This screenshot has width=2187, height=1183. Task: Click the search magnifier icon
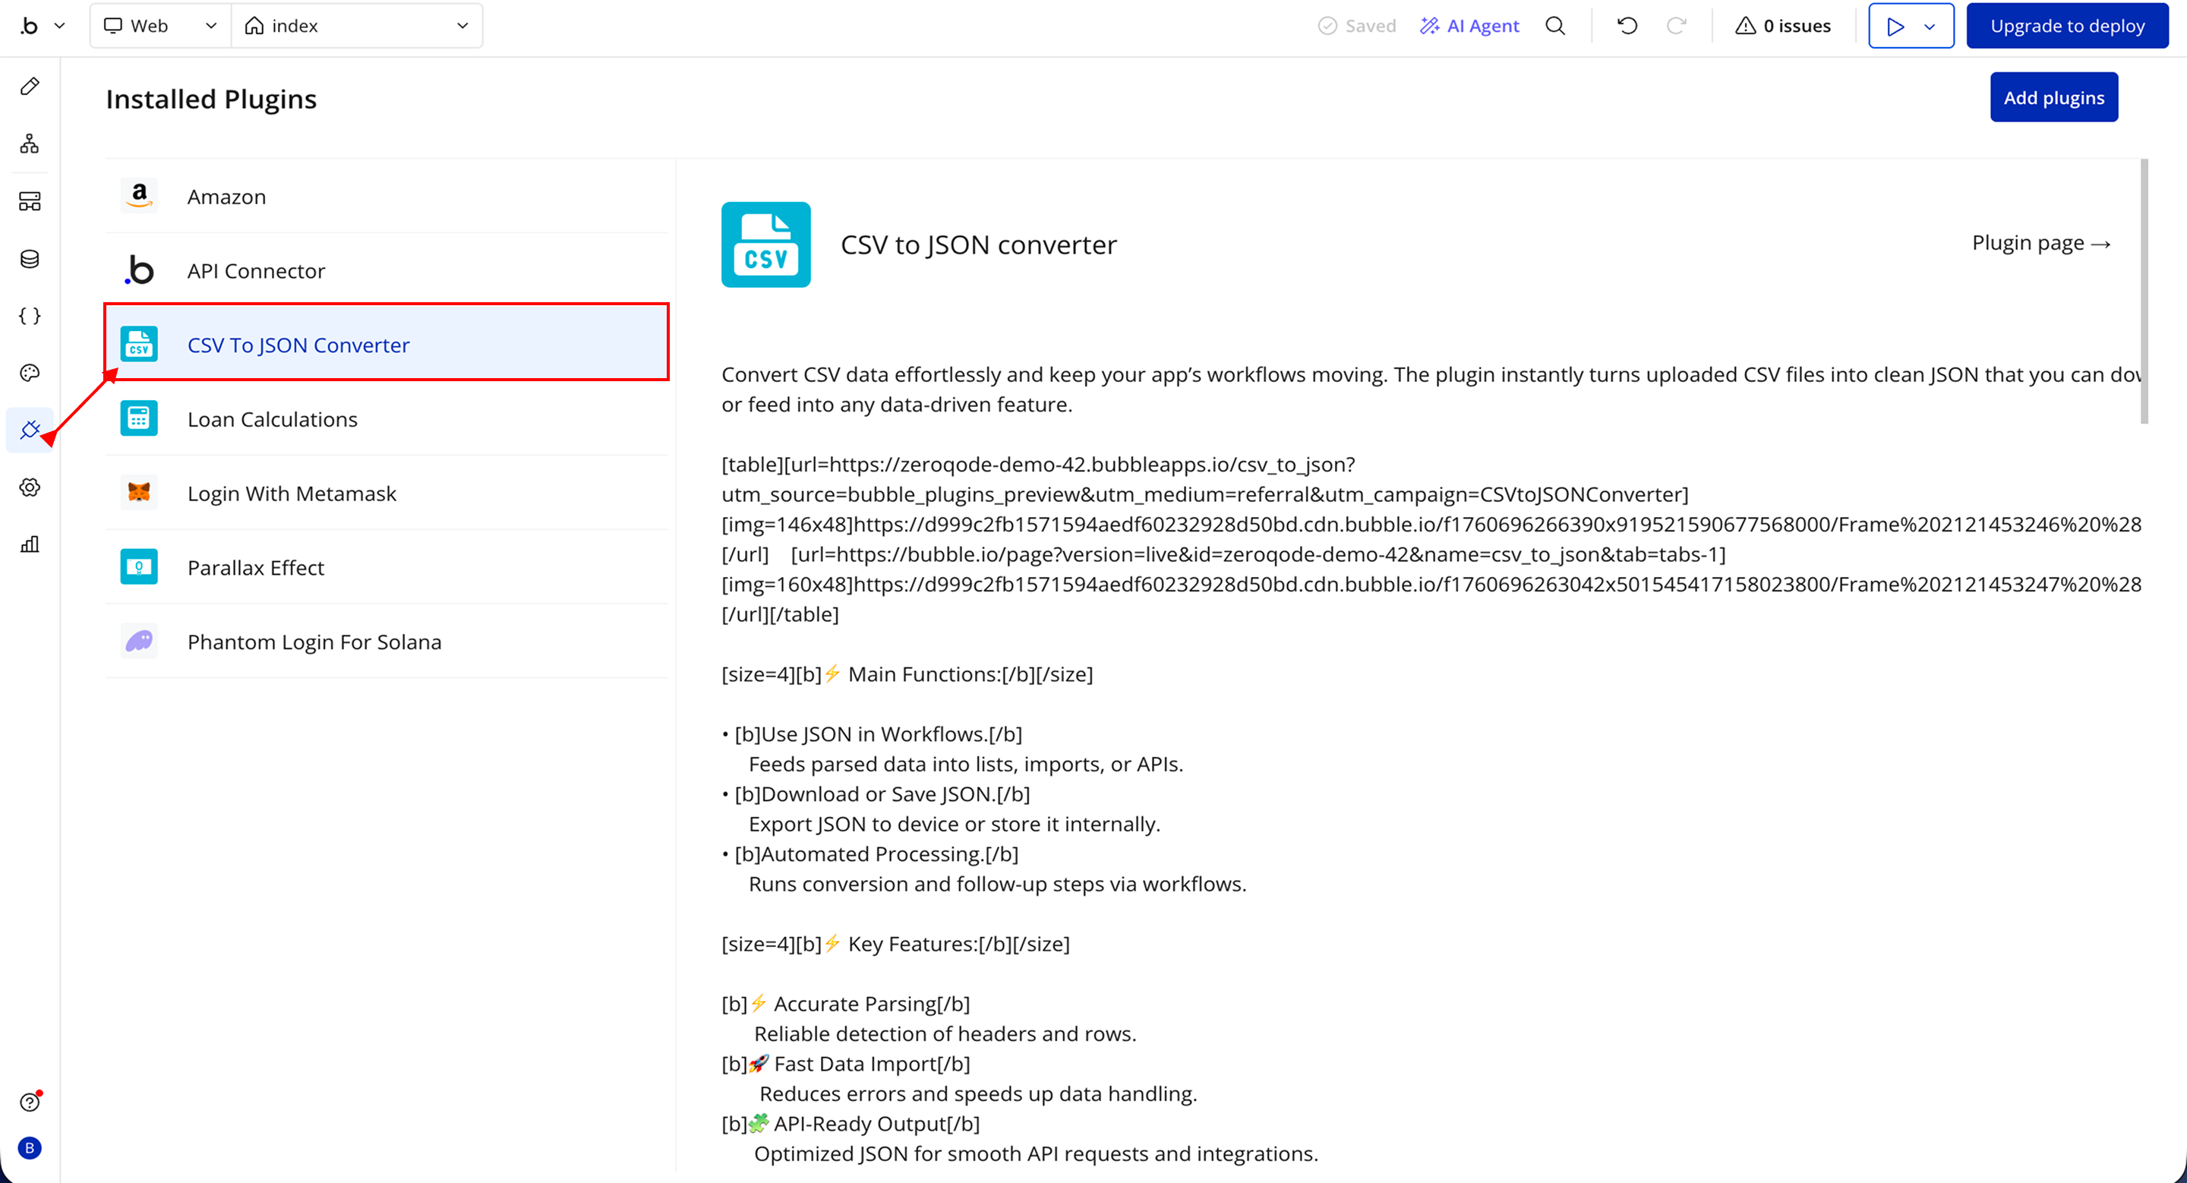1554,26
